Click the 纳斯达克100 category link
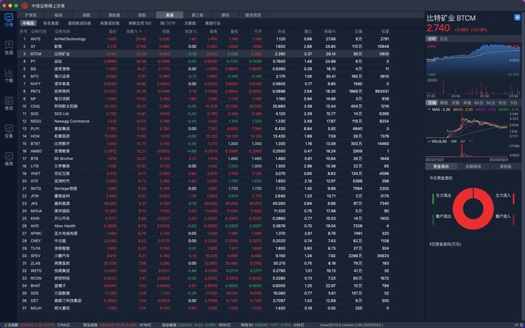The image size is (525, 328). (139, 23)
